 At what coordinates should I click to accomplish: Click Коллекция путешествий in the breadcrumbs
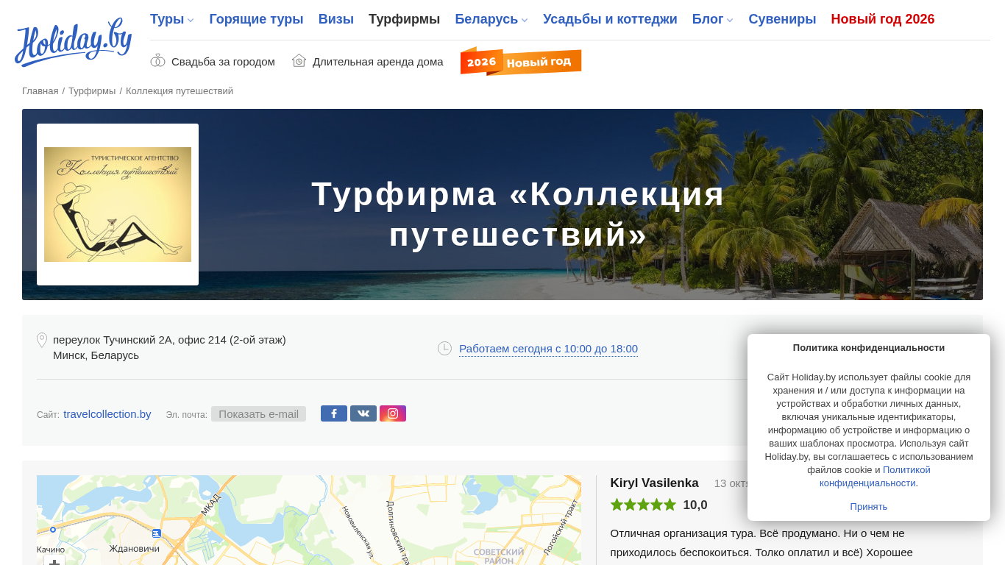click(180, 91)
